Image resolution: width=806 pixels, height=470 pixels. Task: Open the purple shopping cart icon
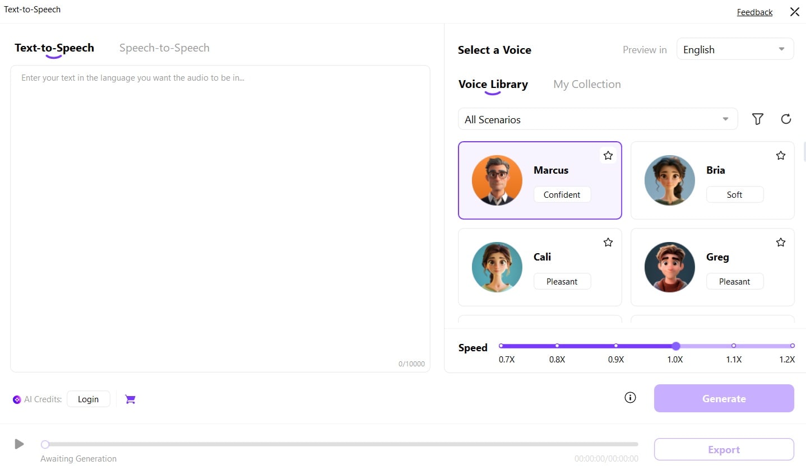click(x=130, y=399)
